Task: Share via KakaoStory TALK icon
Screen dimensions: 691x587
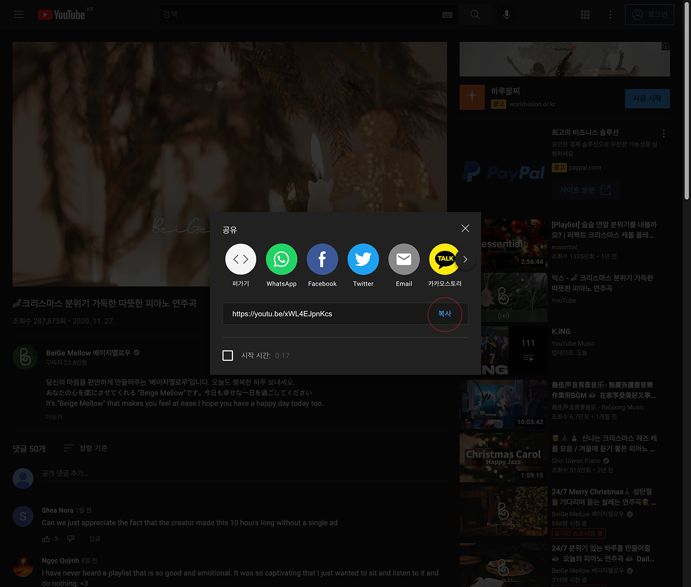Action: point(444,259)
